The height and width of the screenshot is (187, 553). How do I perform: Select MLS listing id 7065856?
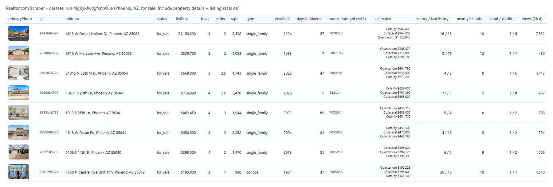point(336,172)
